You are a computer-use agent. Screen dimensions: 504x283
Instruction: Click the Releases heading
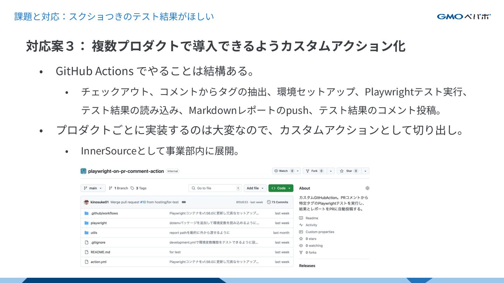tap(307, 266)
